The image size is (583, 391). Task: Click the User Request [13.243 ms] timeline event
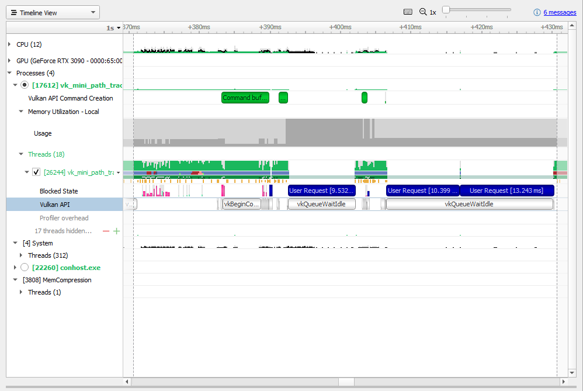click(x=506, y=190)
